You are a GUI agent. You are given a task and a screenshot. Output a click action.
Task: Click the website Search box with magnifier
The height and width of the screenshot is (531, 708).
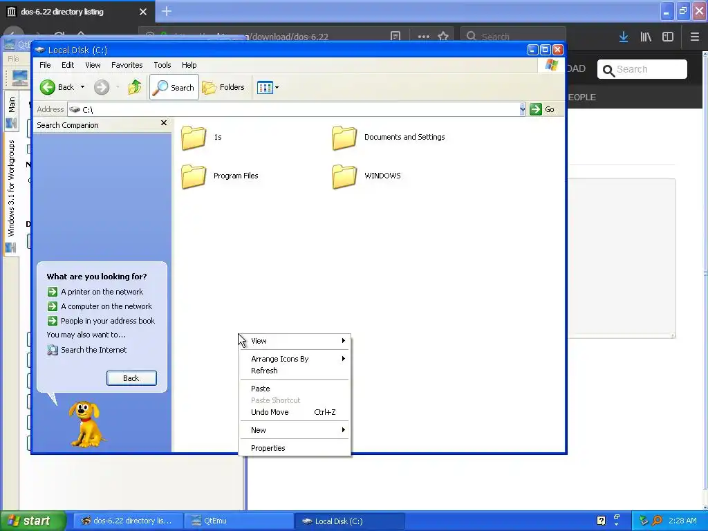point(642,70)
